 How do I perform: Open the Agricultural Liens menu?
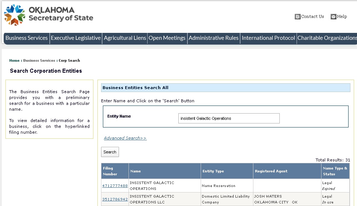(125, 38)
